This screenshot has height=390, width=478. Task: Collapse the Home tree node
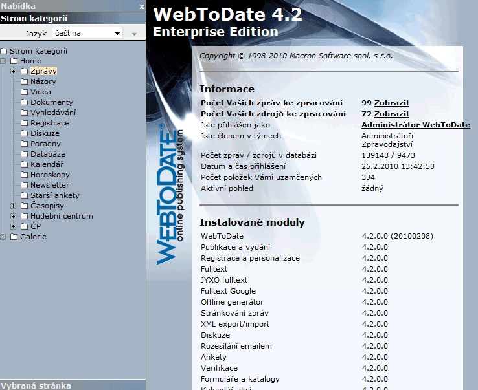(3, 61)
